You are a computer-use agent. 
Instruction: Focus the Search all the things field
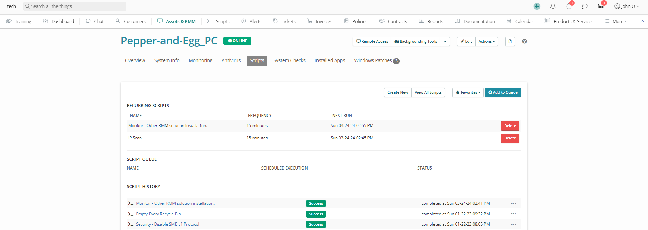point(75,6)
